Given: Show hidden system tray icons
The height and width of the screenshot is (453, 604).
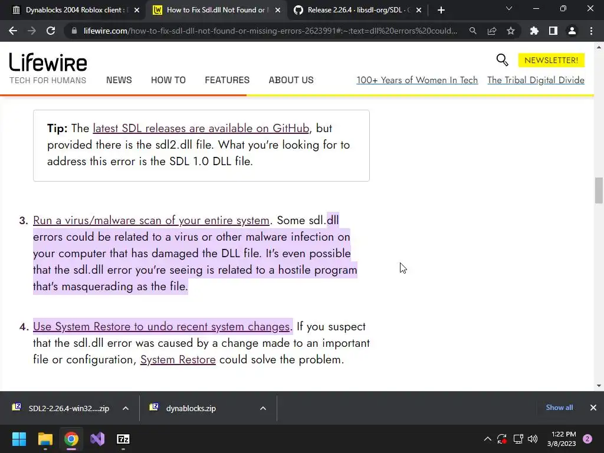Looking at the screenshot, I should coord(487,439).
